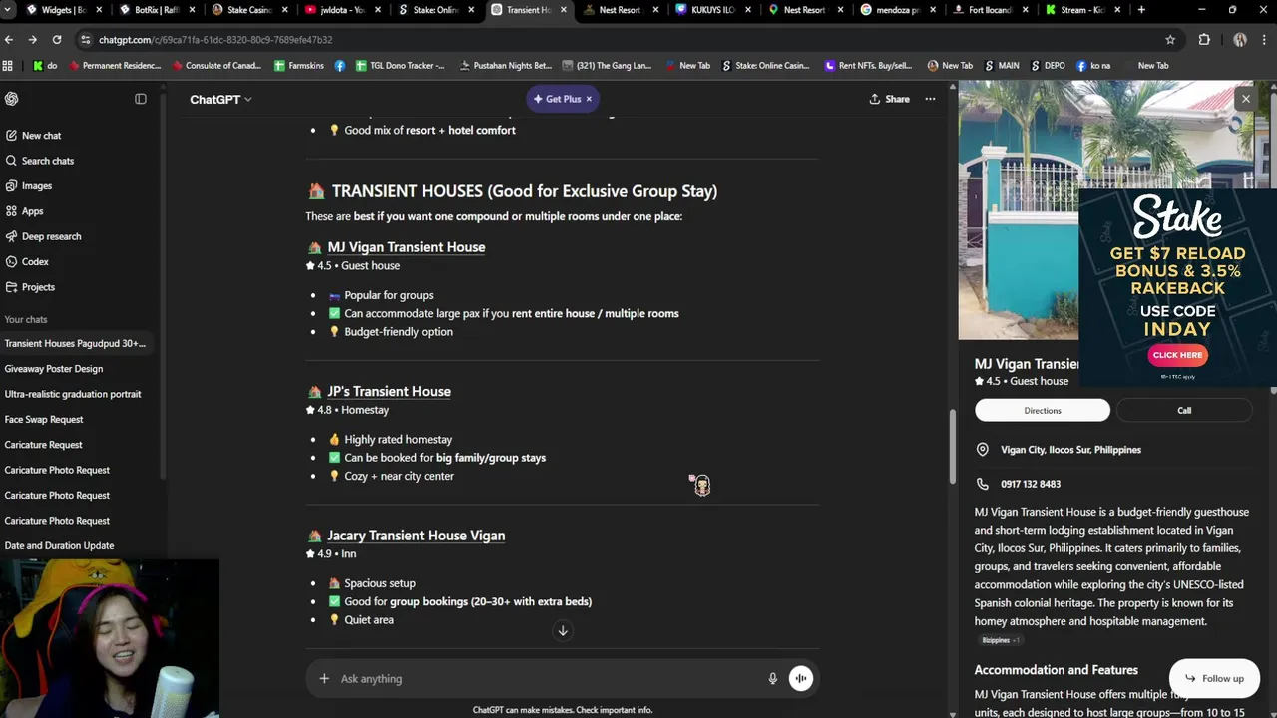1277x718 pixels.
Task: Open the browser profile avatar
Action: [1240, 40]
